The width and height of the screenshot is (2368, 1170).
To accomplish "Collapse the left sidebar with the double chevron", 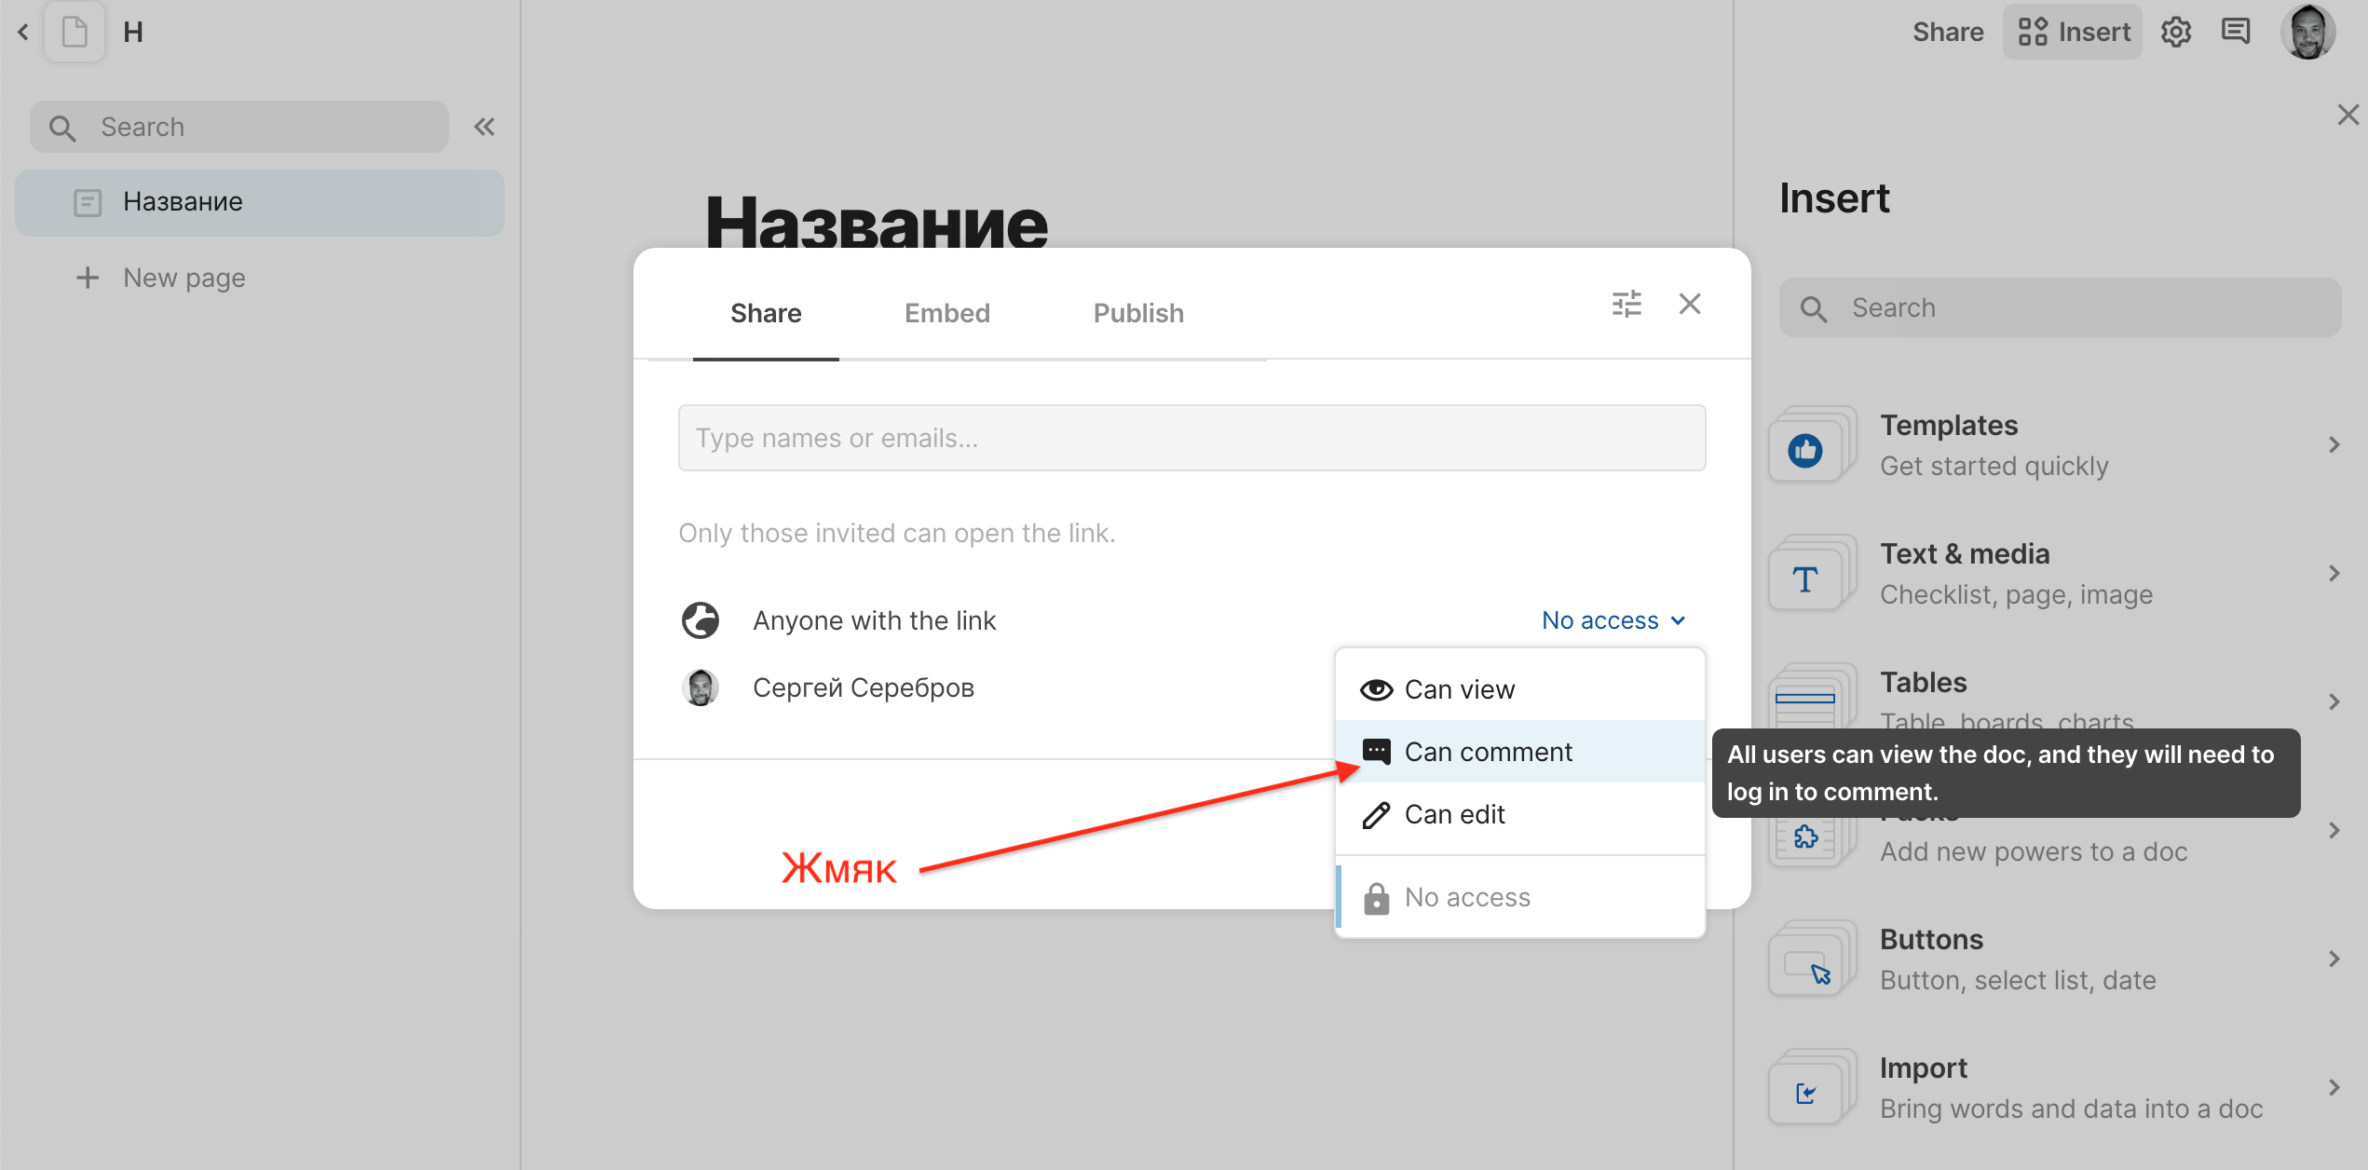I will (483, 126).
